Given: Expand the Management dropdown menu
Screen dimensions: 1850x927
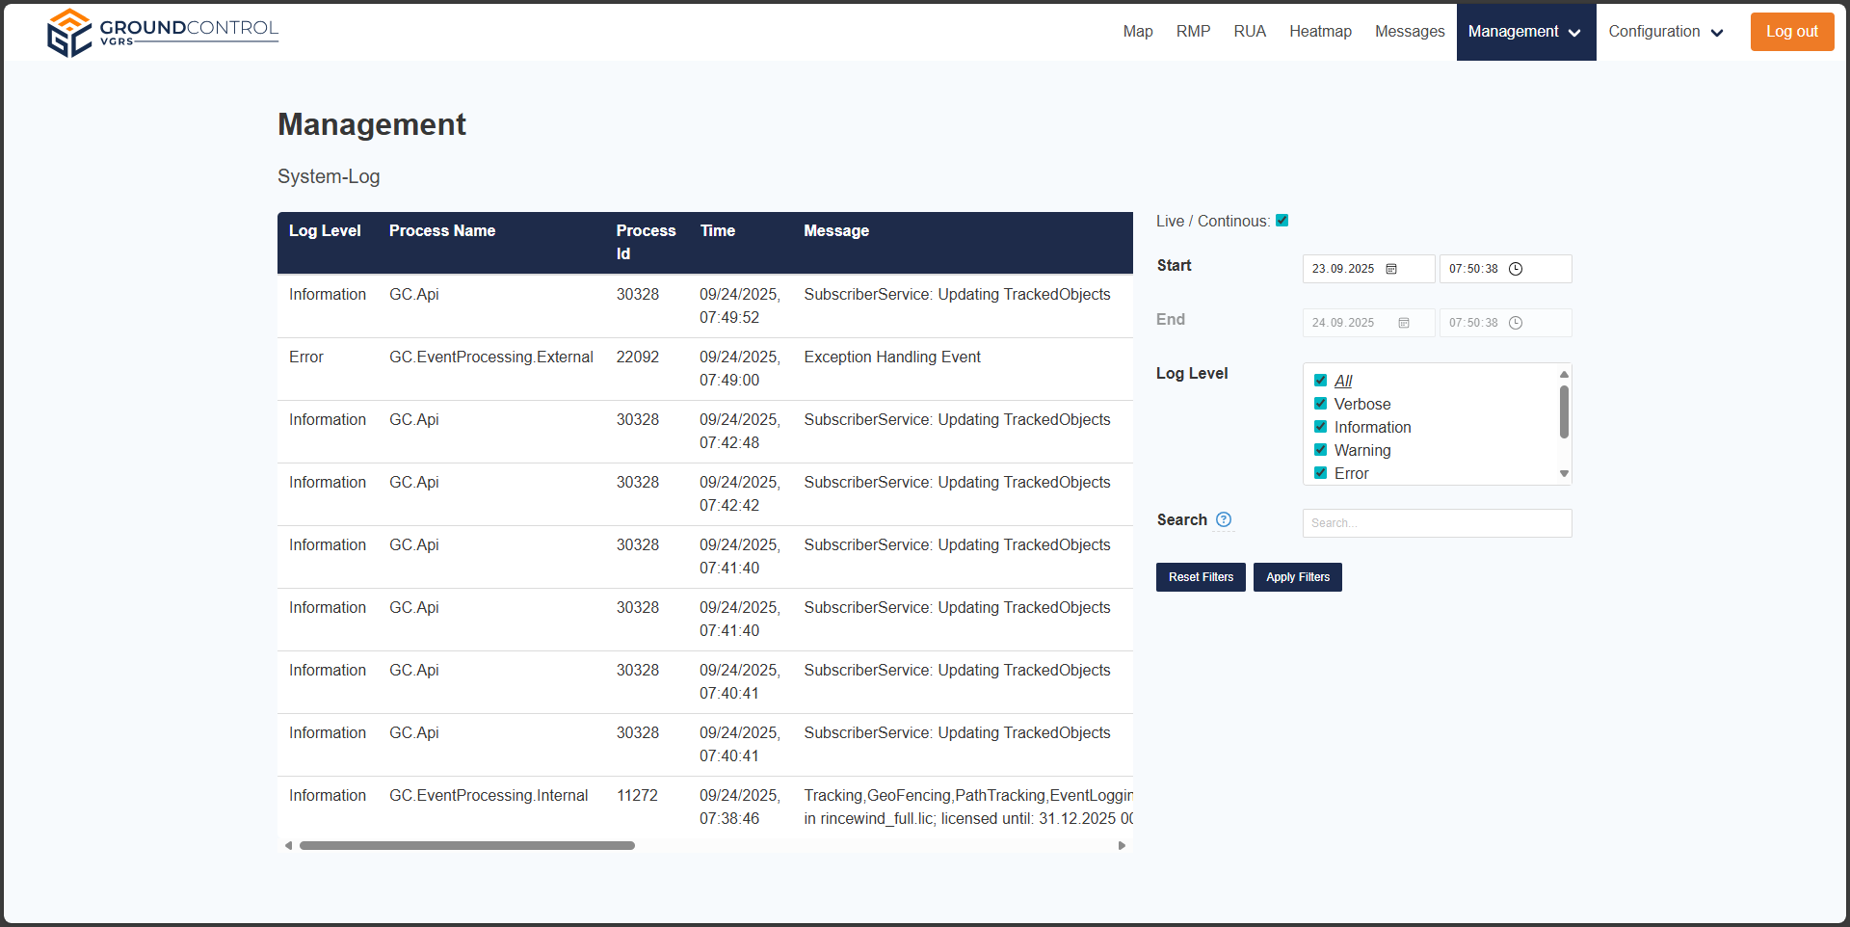Looking at the screenshot, I should tap(1525, 32).
